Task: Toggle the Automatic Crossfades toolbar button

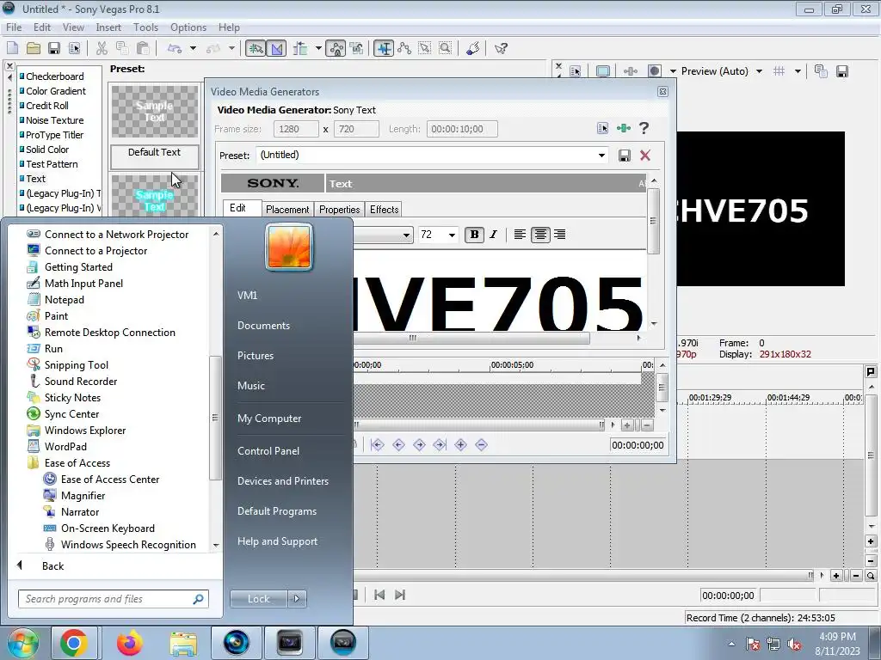Action: click(x=276, y=48)
